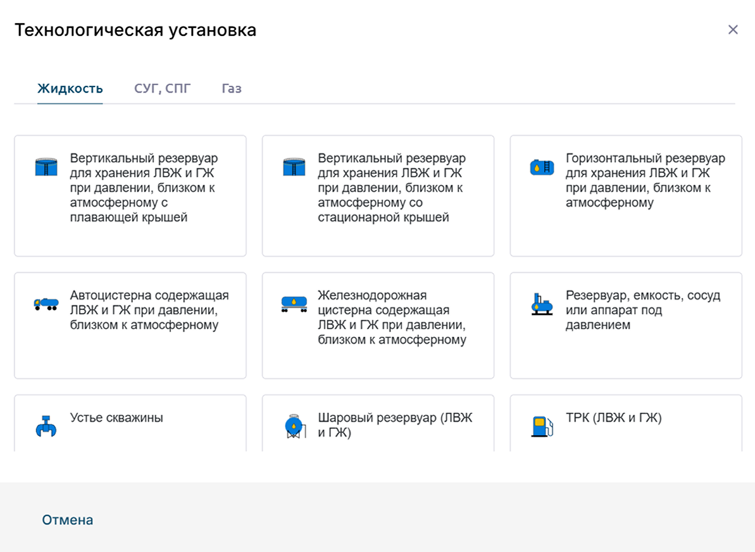The width and height of the screenshot is (755, 552).
Task: Select the card ending 'со стационарной крышей'
Action: pos(378,195)
